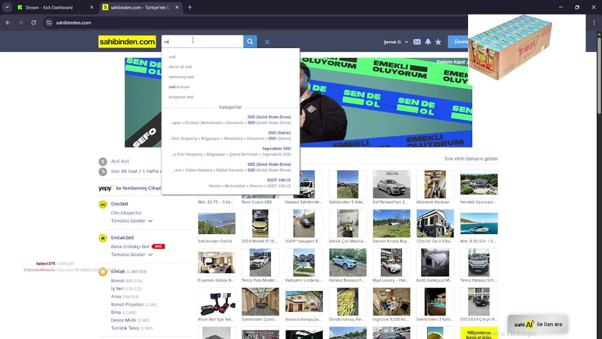602x339 pixels.
Task: Click the Acil Acil link
Action: [120, 161]
